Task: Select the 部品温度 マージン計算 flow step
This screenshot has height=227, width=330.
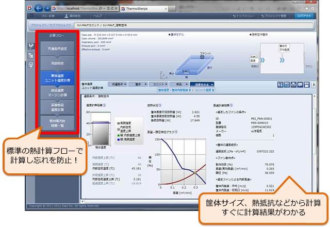Action: point(57,93)
